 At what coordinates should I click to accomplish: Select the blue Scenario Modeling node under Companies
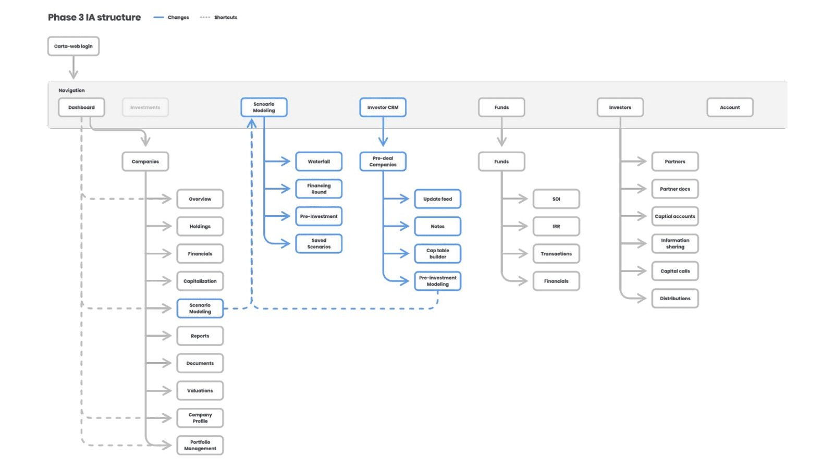coord(200,308)
